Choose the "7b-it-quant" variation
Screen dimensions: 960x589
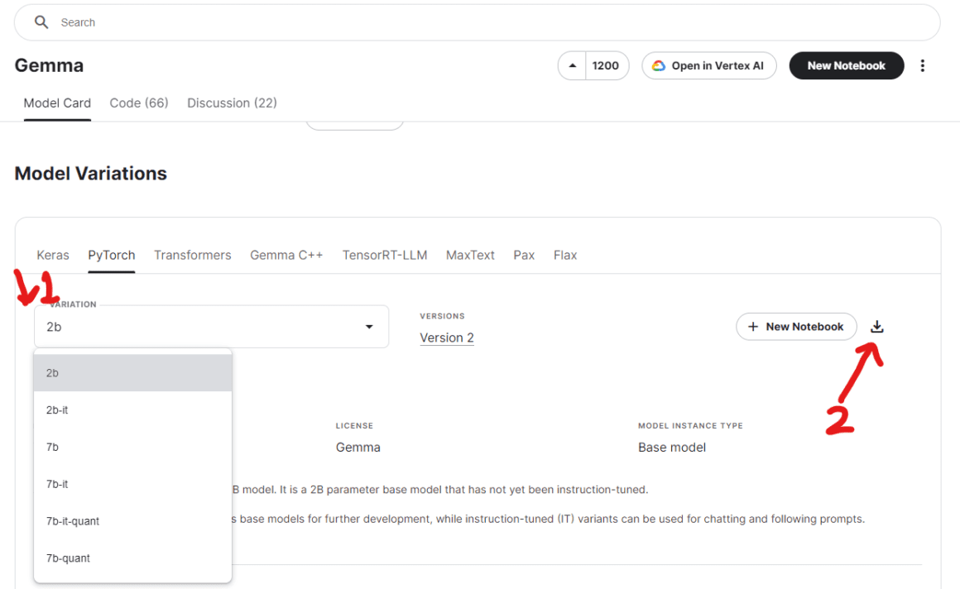73,520
